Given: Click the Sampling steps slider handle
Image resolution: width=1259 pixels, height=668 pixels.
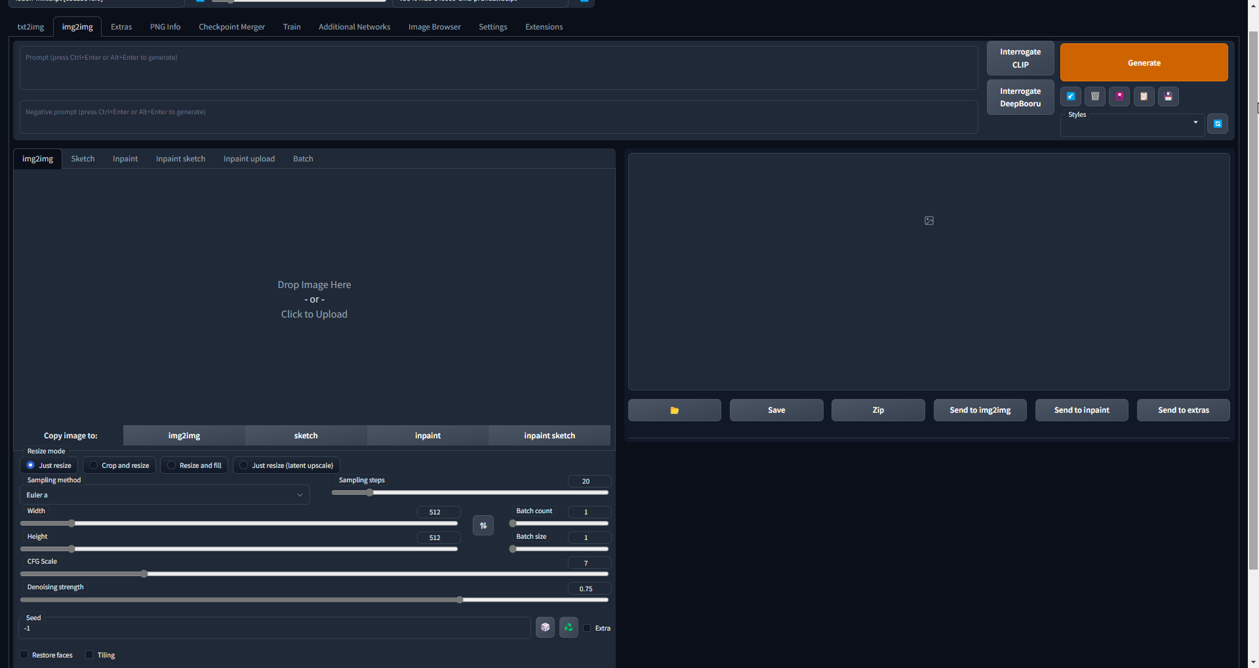Looking at the screenshot, I should click(369, 492).
